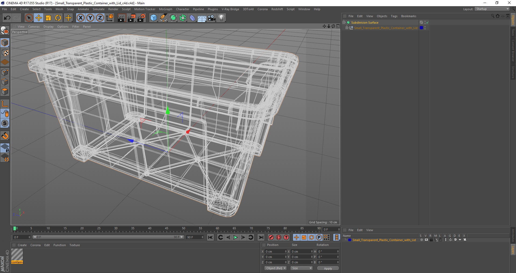Screen dimensions: 516x273
Task: Click Position X value stepper arrows
Action: (x=286, y=252)
